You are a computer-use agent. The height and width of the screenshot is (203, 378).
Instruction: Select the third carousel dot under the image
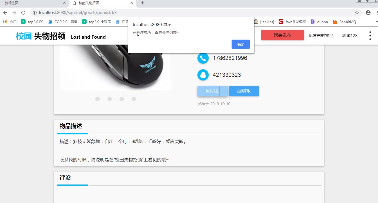[x=122, y=99]
